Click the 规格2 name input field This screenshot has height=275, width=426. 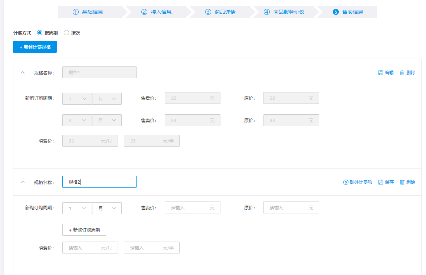point(99,182)
